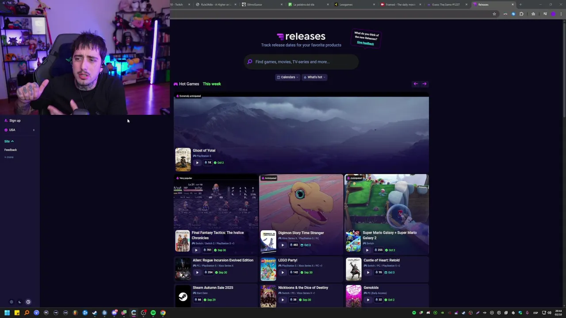Expand the sidebar '+ more' links
The height and width of the screenshot is (318, 566).
click(x=9, y=157)
